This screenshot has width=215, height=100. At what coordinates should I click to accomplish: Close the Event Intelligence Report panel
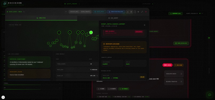145,25
